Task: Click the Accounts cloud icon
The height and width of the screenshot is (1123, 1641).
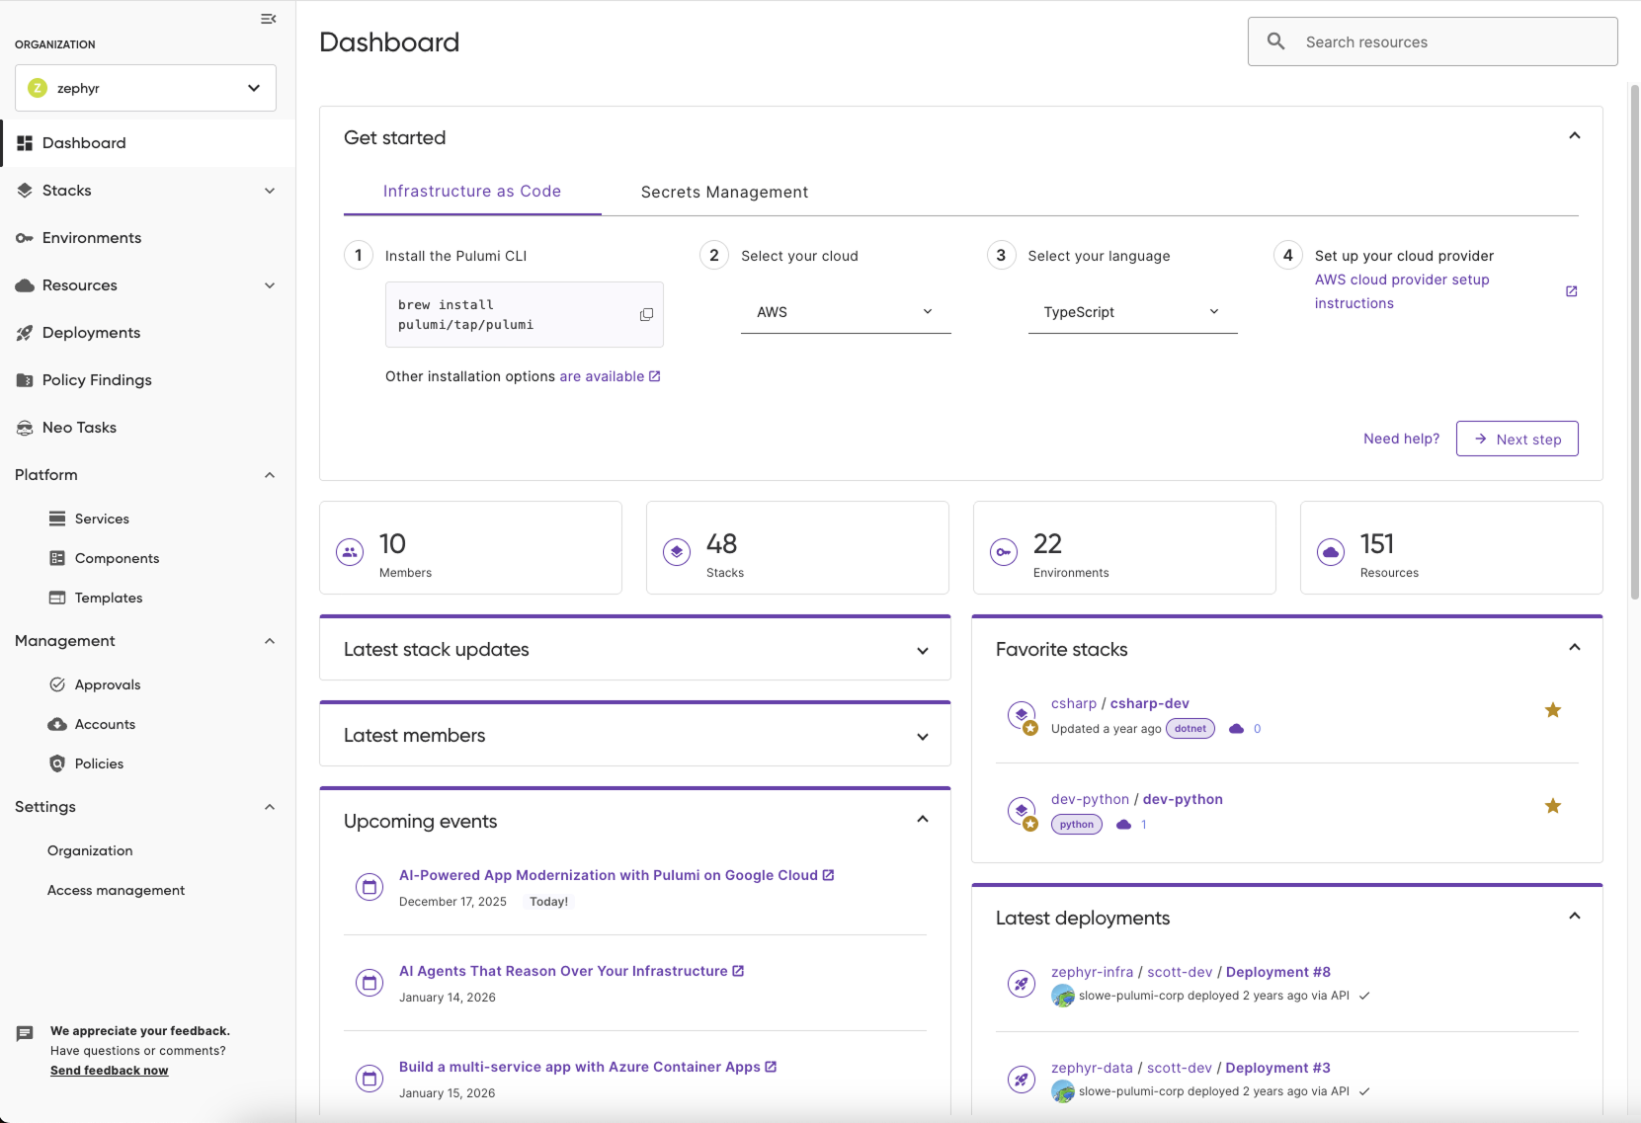Action: [57, 724]
